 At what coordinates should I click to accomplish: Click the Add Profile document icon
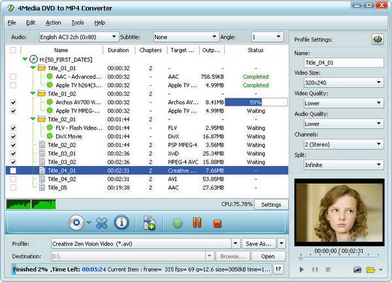click(149, 222)
